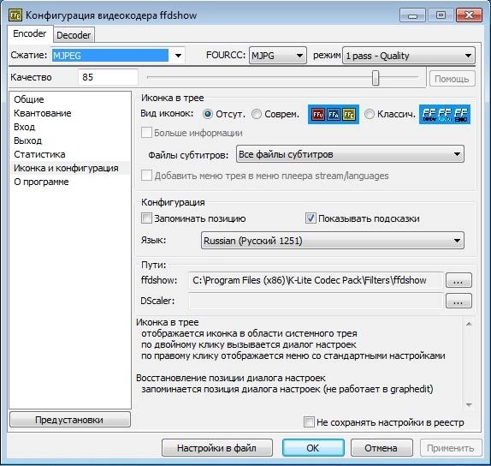The image size is (491, 466).
Task: Select О программе in the settings list
Action: click(x=41, y=182)
